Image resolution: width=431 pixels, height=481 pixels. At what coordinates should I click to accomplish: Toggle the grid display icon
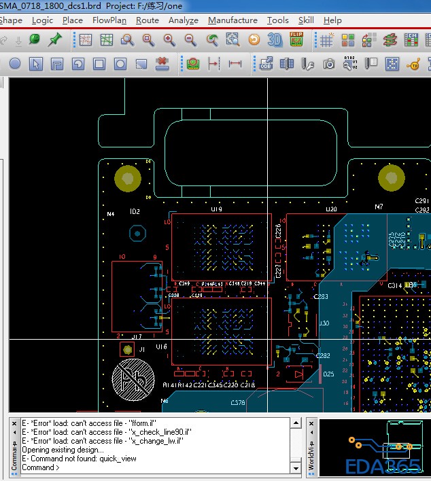(x=326, y=40)
